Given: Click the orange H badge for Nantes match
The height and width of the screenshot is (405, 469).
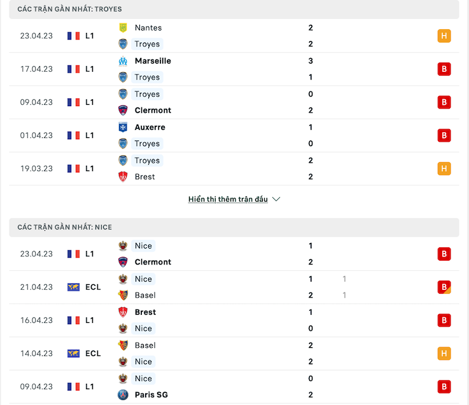Looking at the screenshot, I should click(x=444, y=36).
